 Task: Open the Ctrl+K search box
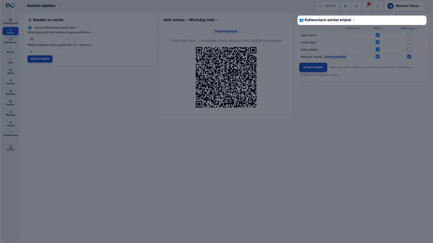327,6
